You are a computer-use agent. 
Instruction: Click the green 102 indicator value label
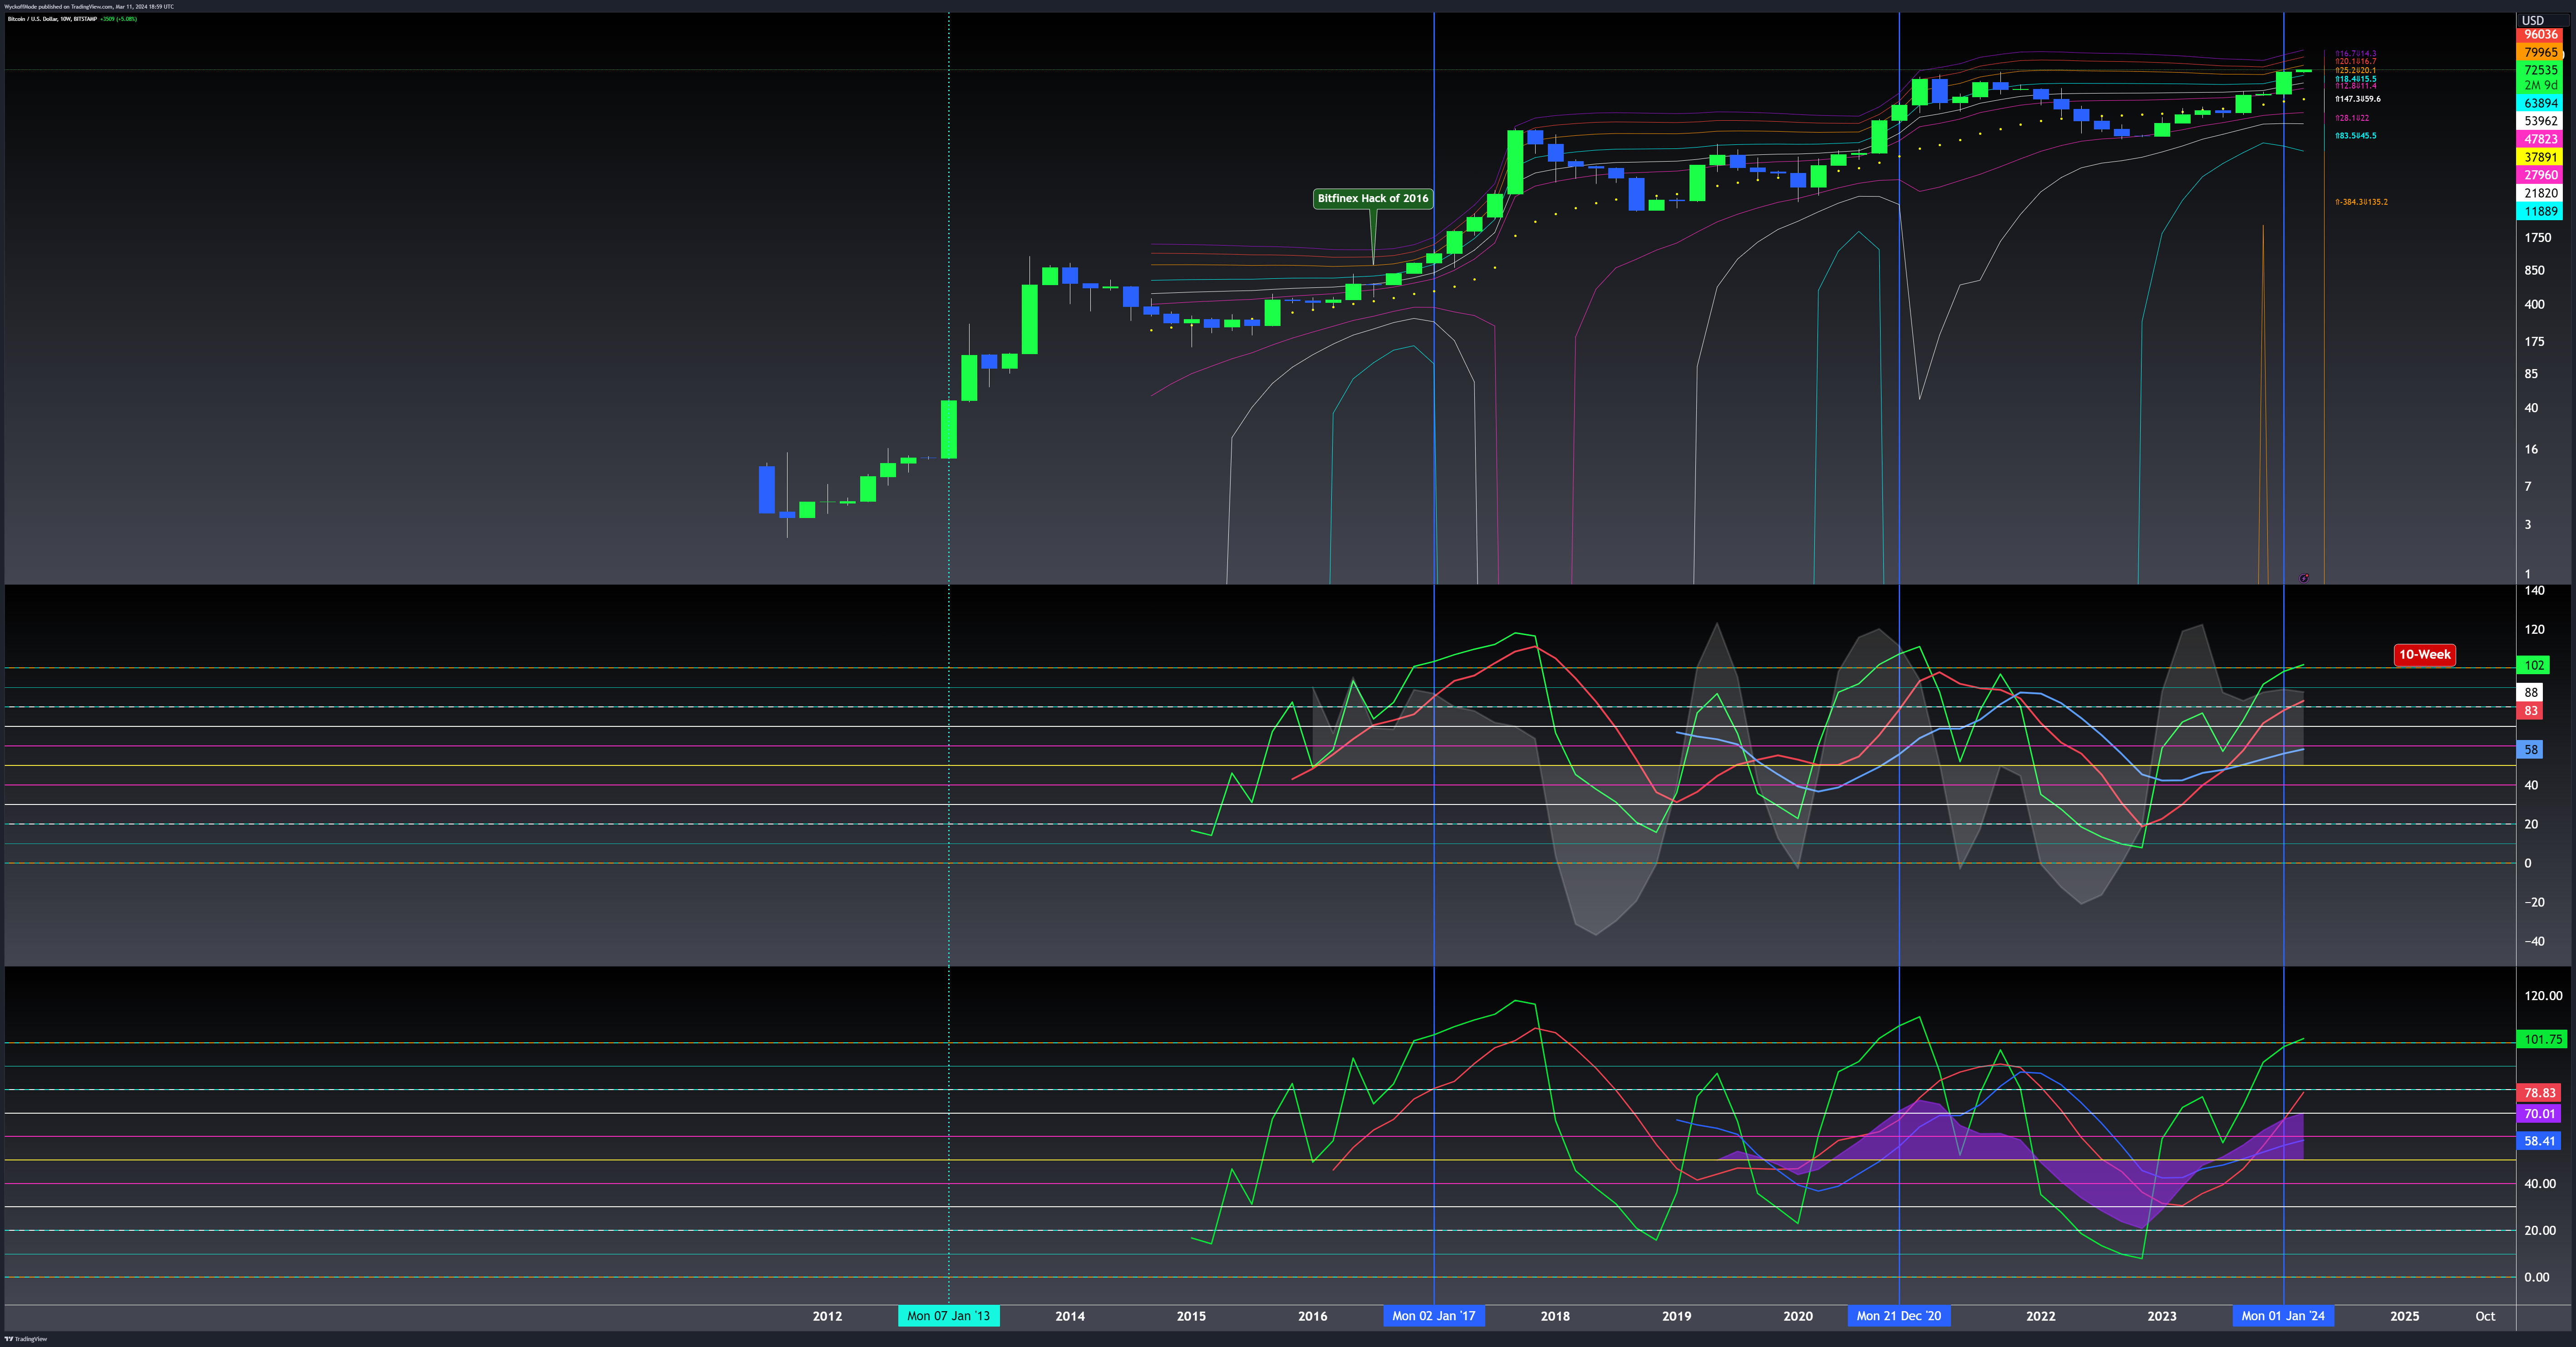coord(2534,666)
